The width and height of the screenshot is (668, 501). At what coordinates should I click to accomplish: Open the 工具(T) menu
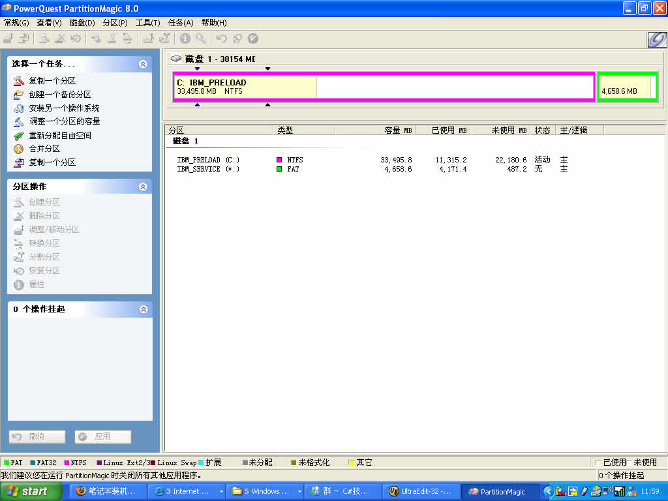148,23
